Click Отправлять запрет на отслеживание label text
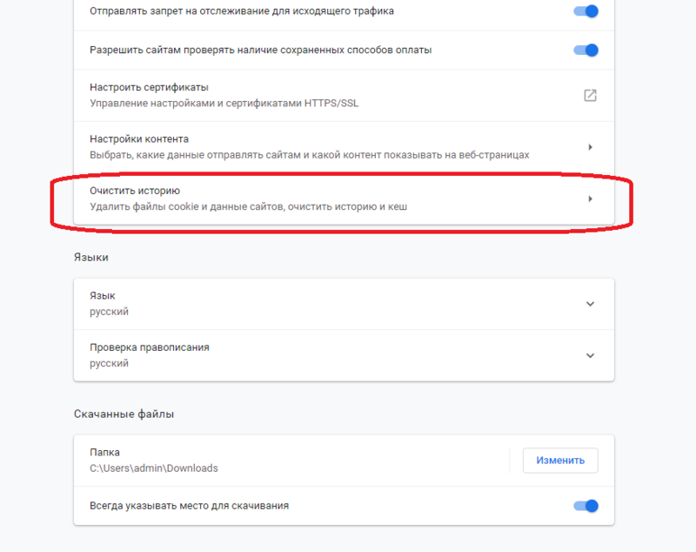This screenshot has height=552, width=696. tap(242, 11)
